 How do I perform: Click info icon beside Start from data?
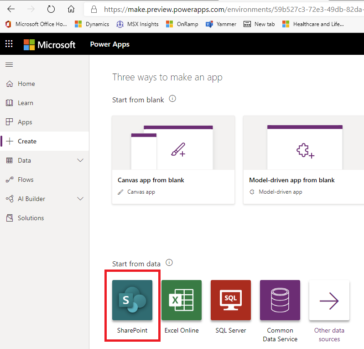click(169, 263)
